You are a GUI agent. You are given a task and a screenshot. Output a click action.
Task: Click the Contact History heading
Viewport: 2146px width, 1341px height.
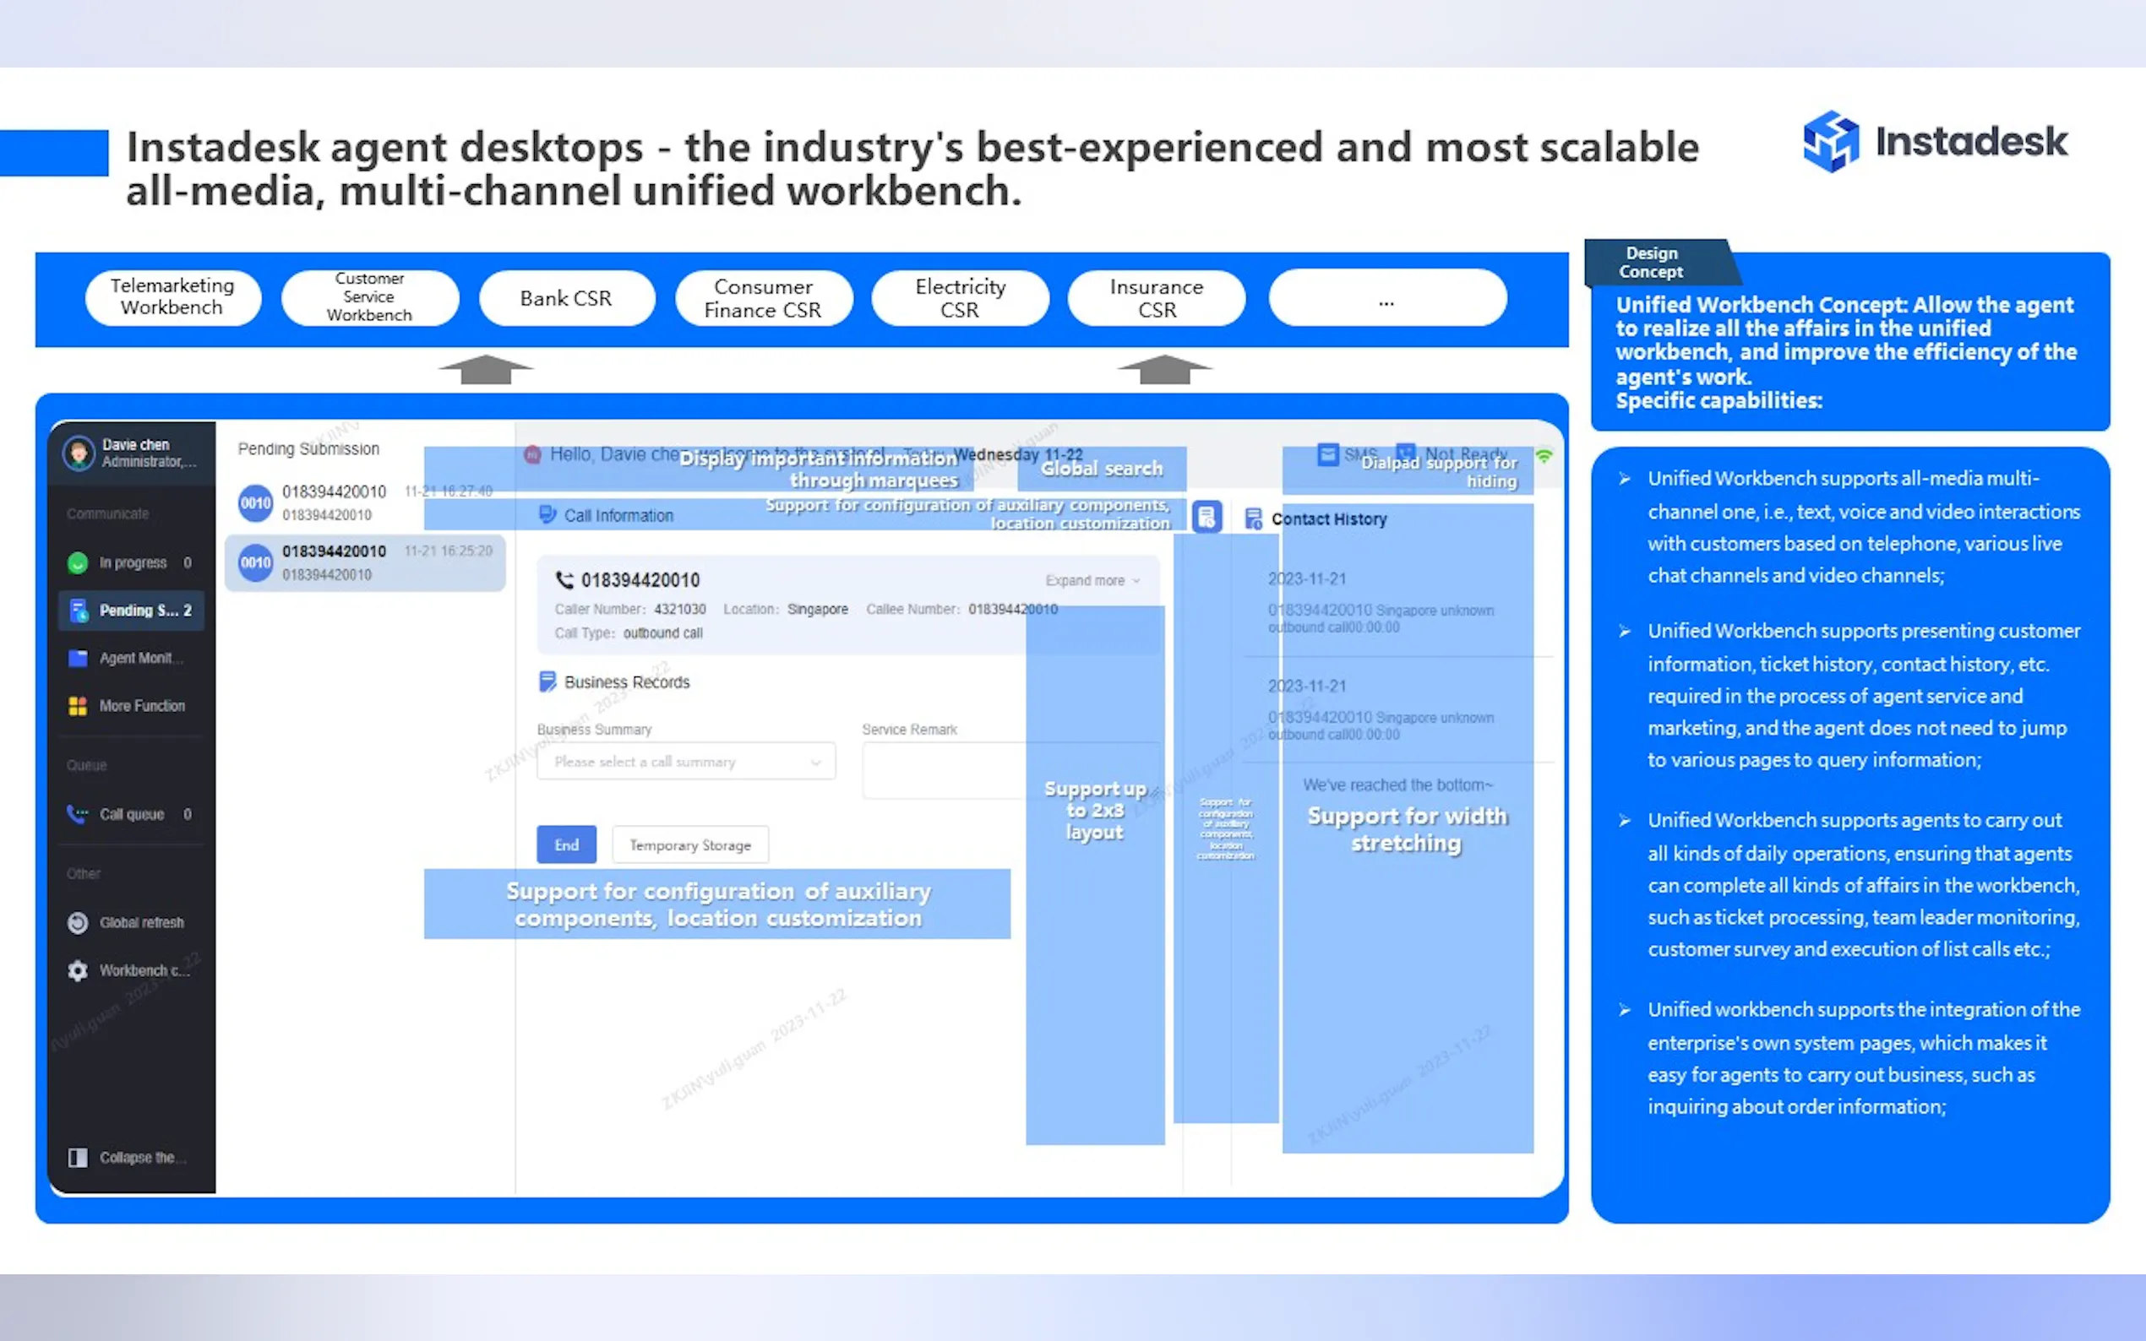tap(1328, 518)
